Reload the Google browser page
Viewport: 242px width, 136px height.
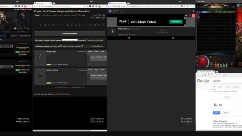203,75
